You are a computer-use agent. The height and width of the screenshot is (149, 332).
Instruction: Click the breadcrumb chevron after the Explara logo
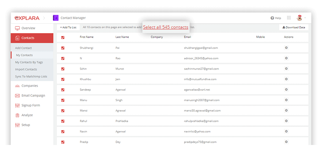[x=44, y=18]
